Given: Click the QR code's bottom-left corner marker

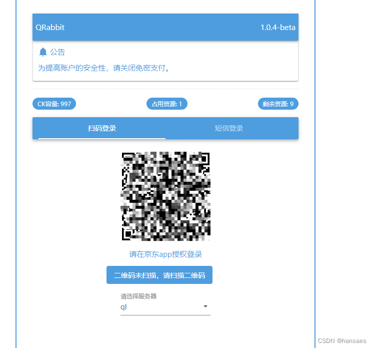Looking at the screenshot, I should pyautogui.click(x=128, y=234).
